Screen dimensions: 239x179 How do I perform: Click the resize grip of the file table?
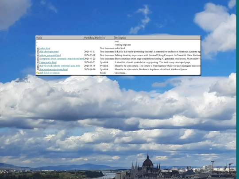[200, 74]
